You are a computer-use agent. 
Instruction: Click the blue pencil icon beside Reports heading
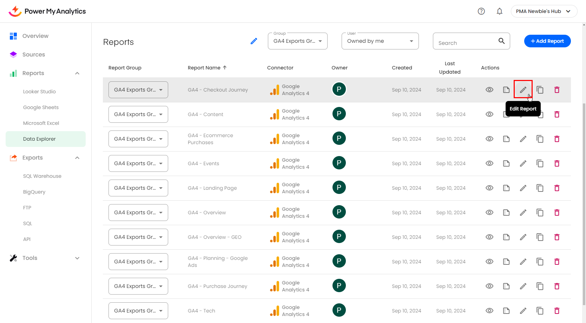point(254,41)
